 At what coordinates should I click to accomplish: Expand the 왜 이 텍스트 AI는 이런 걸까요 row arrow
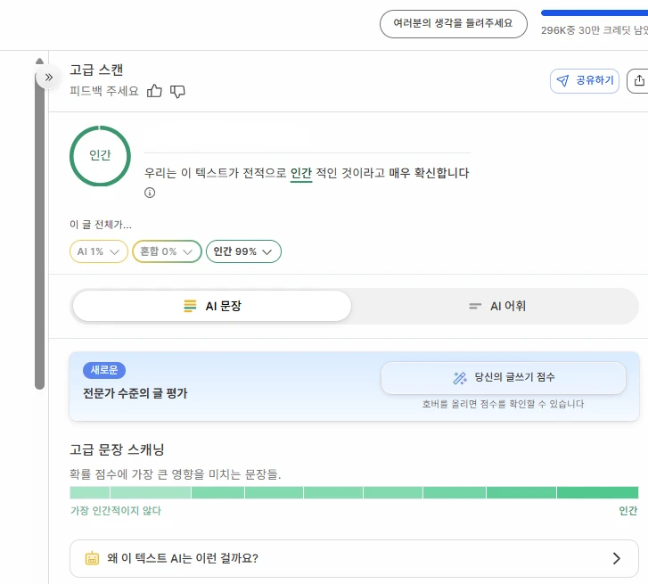pyautogui.click(x=616, y=558)
